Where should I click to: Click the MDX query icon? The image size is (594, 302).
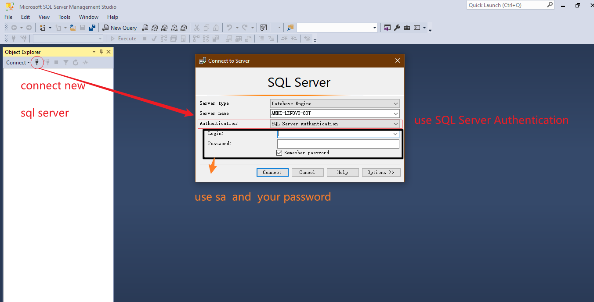(x=155, y=28)
